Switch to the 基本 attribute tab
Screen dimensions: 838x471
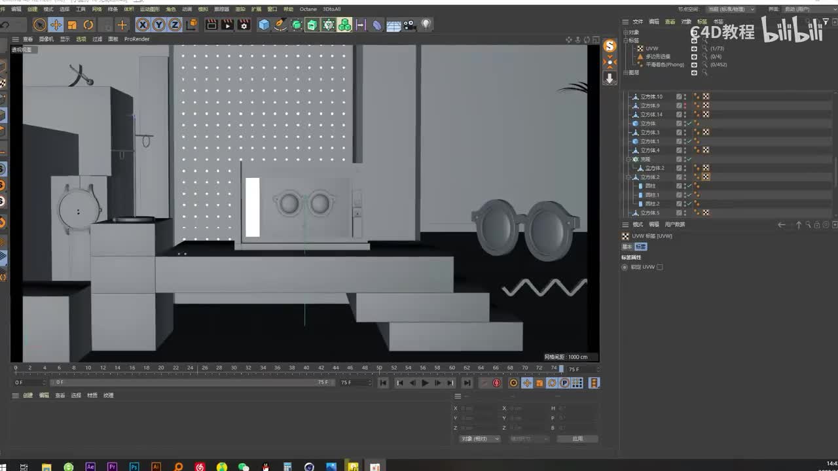point(627,247)
